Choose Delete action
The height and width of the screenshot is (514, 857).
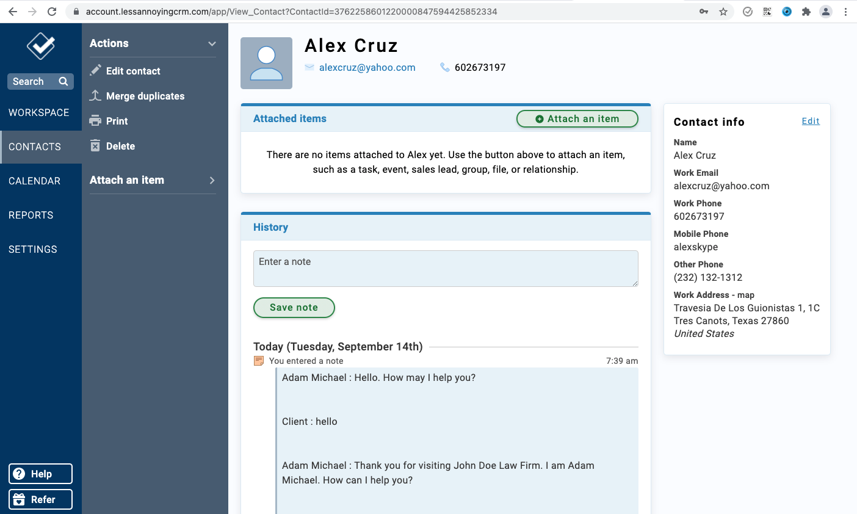[x=120, y=146]
